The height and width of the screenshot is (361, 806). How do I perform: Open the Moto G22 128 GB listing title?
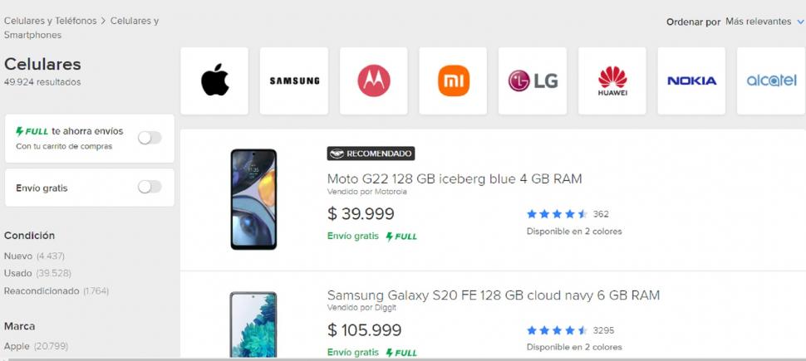pos(455,178)
